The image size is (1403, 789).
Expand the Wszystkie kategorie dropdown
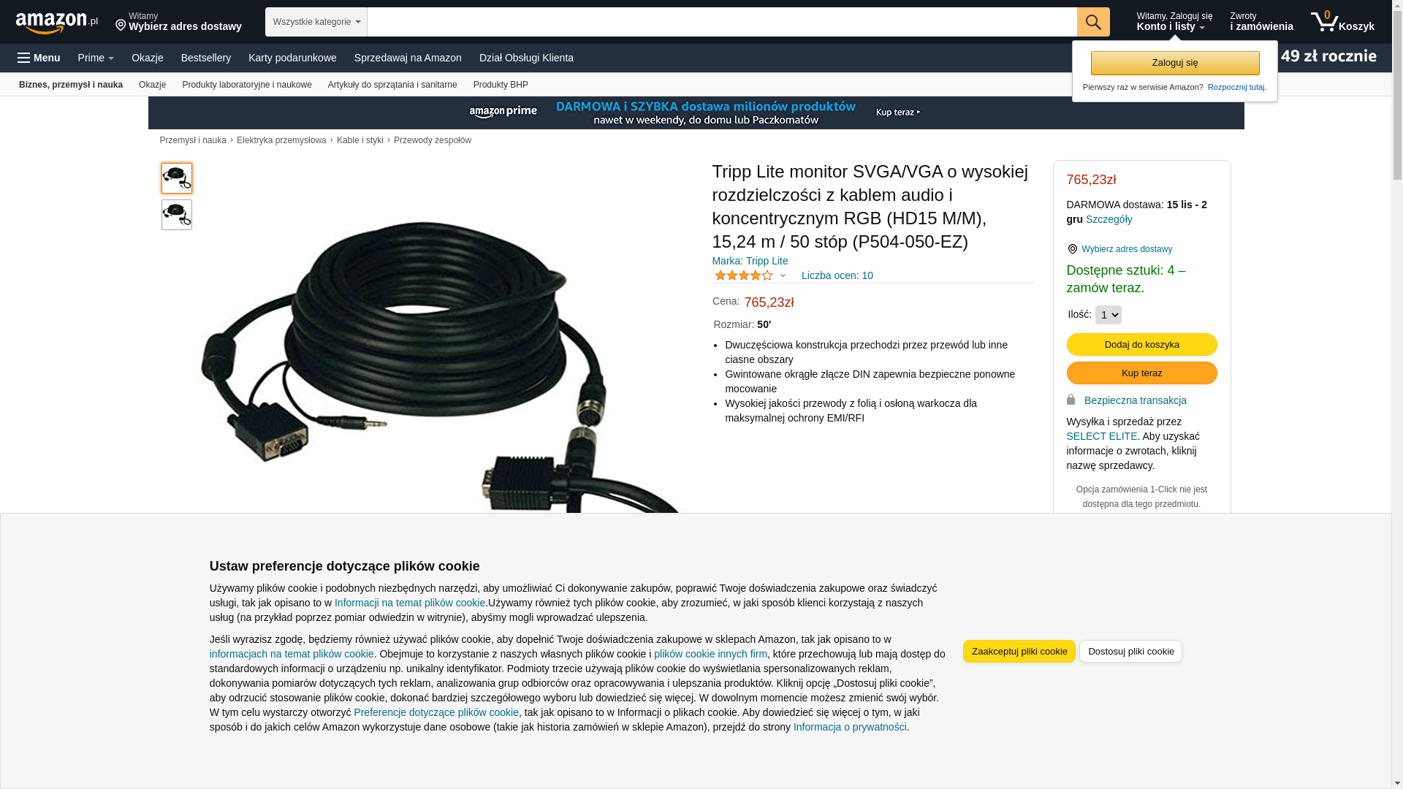(316, 22)
